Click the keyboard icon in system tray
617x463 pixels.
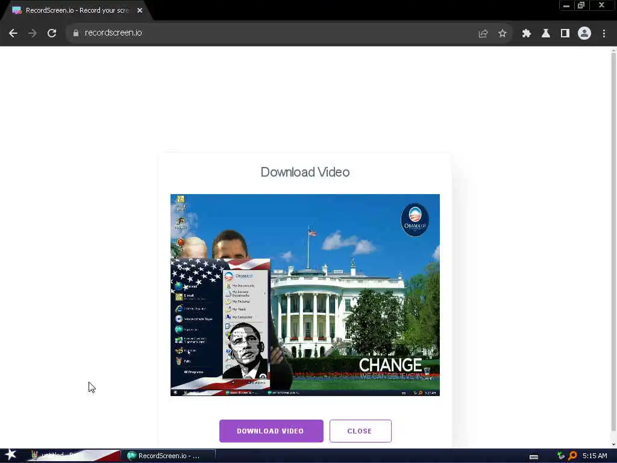pos(534,457)
